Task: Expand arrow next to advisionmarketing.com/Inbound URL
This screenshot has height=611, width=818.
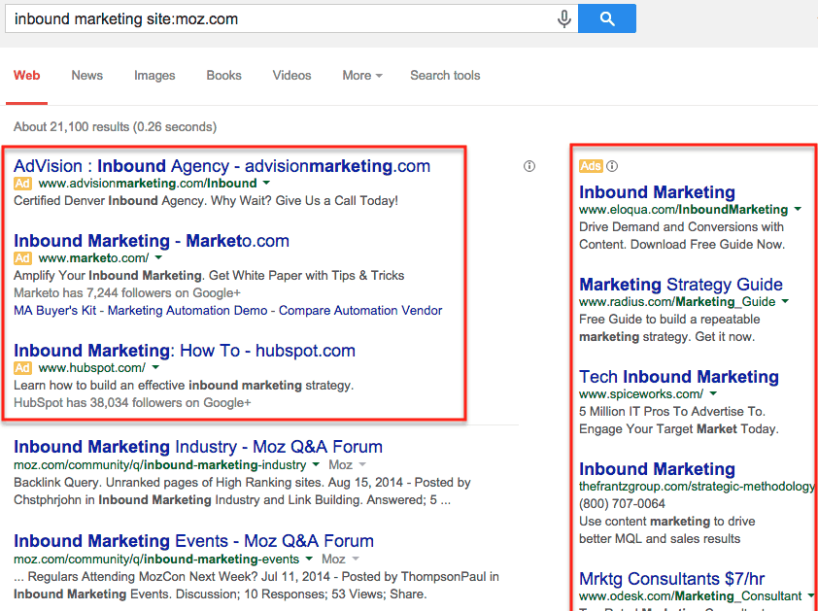Action: [x=266, y=184]
